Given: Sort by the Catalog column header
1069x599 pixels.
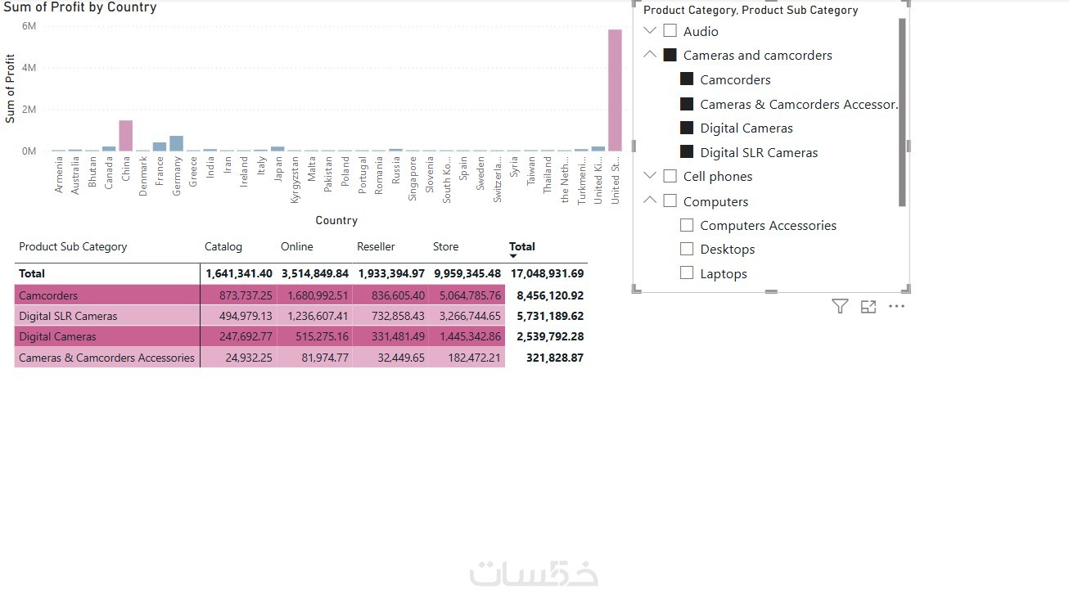Looking at the screenshot, I should point(223,246).
